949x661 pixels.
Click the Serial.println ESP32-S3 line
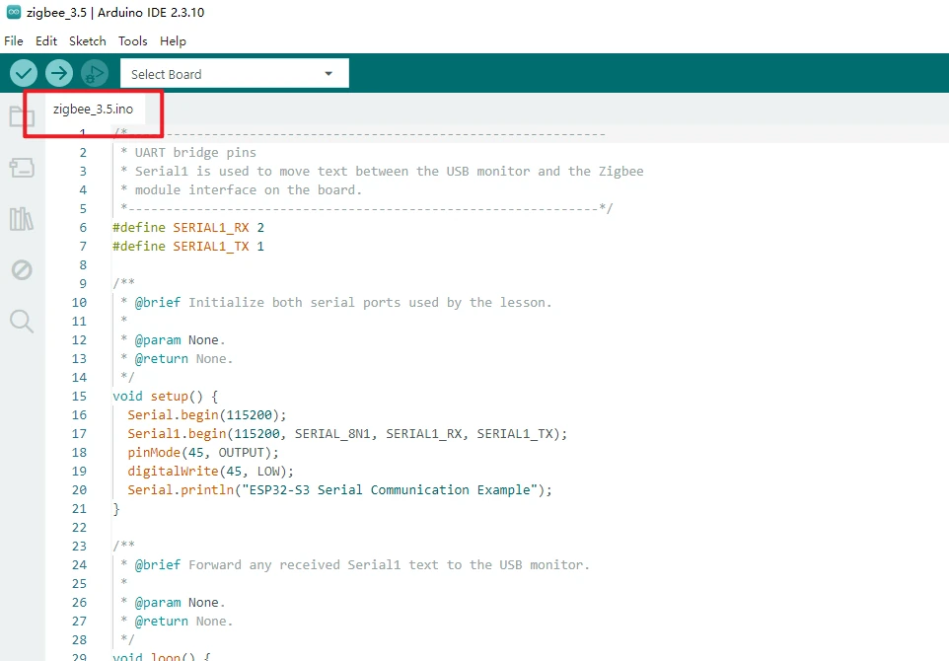coord(339,490)
